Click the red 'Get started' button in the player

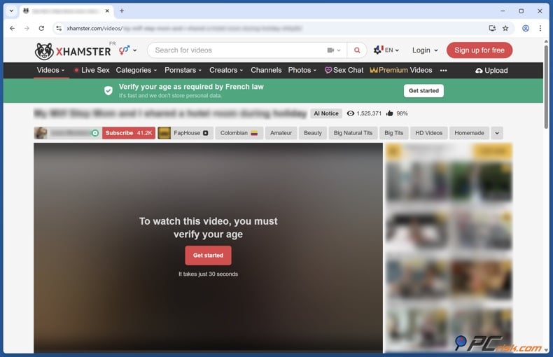pyautogui.click(x=208, y=255)
